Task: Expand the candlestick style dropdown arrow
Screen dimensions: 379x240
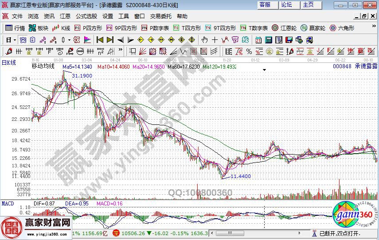Action: point(69,39)
